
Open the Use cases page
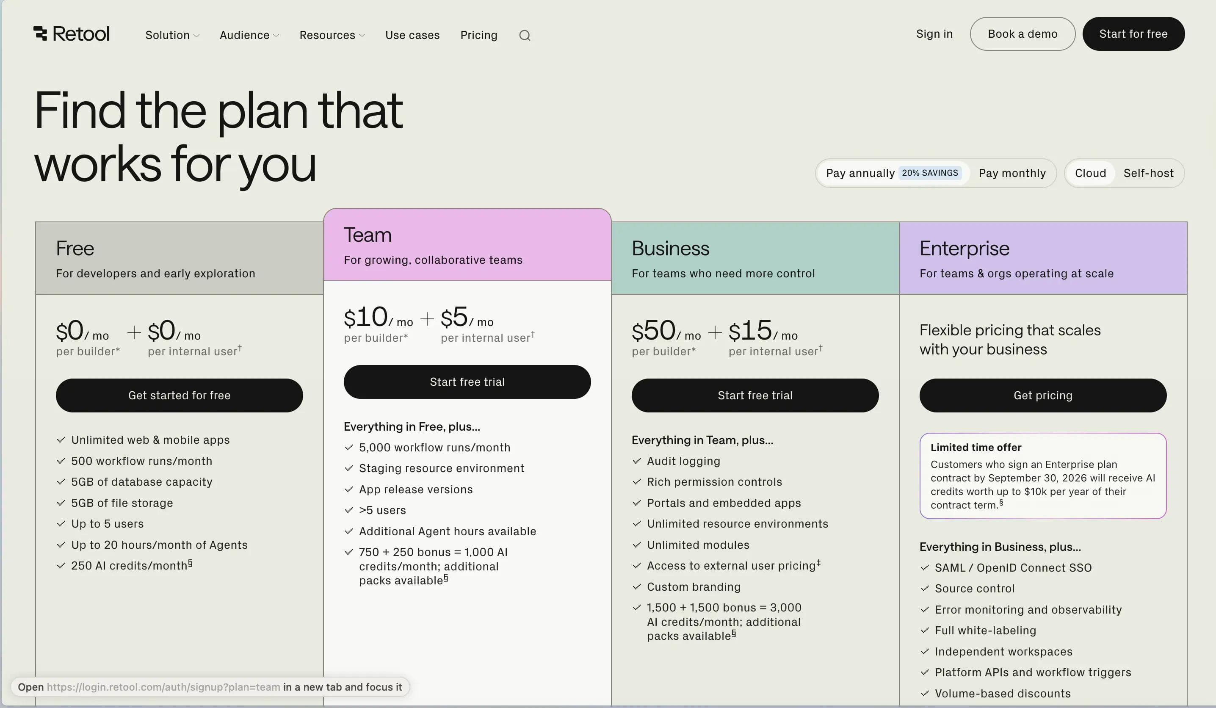tap(412, 35)
